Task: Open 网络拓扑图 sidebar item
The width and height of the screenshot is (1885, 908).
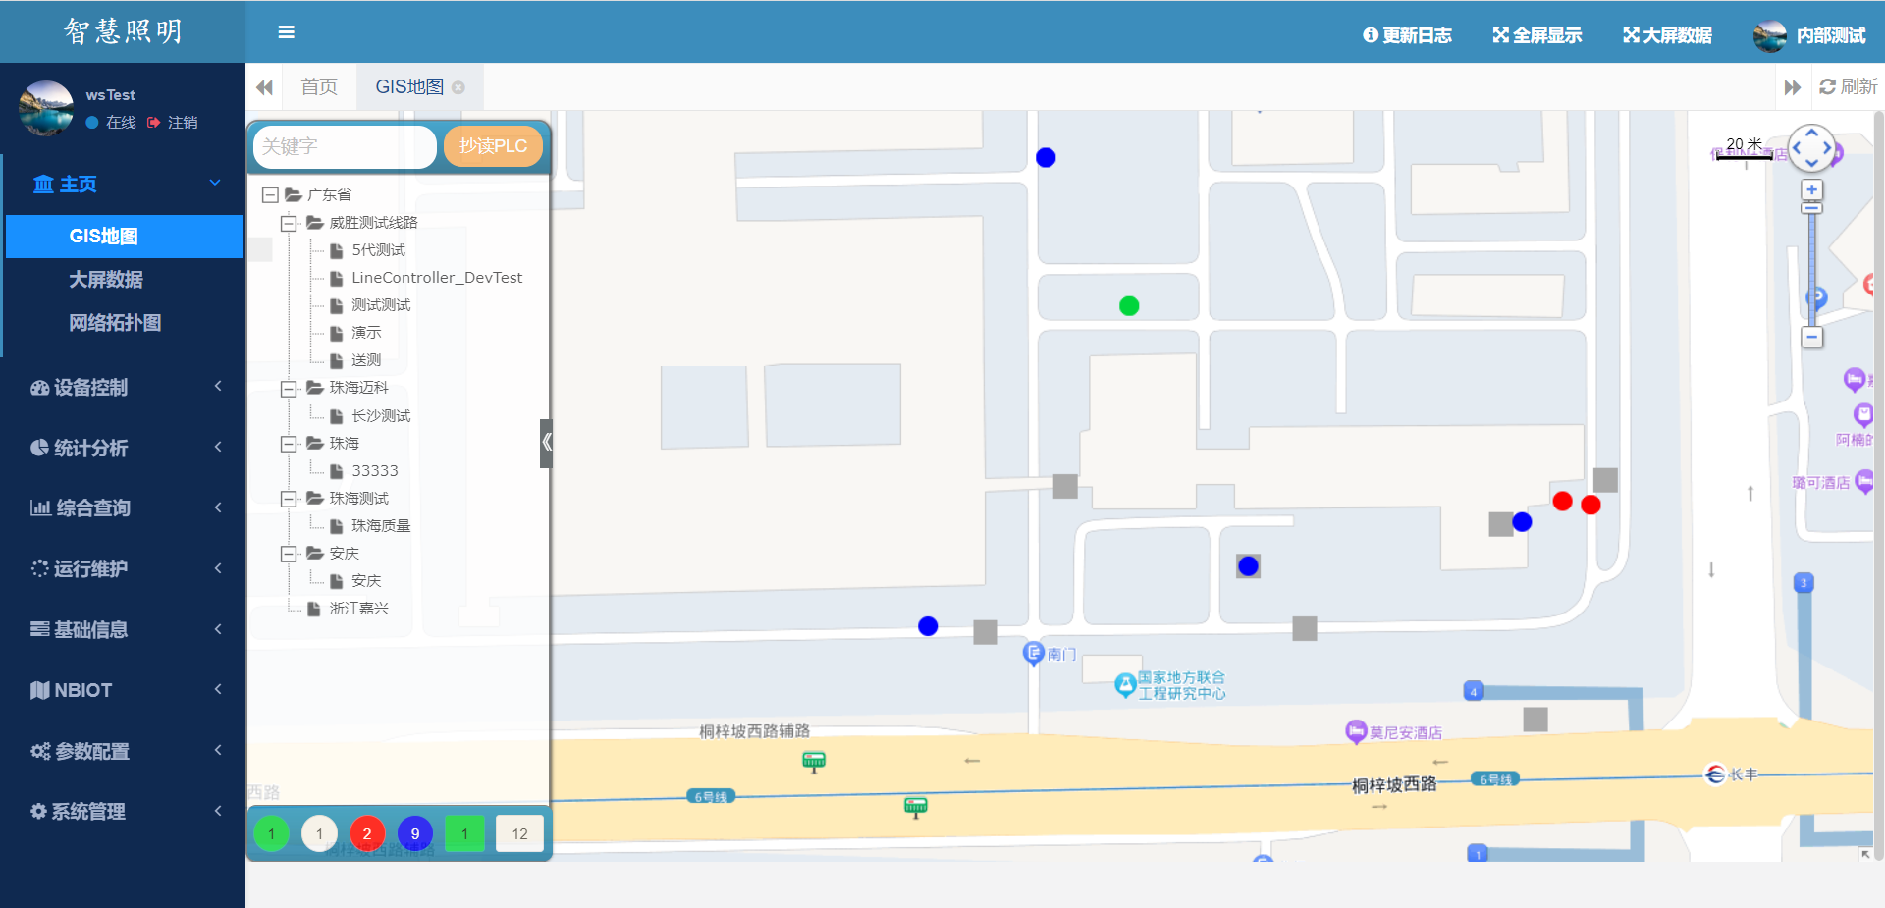Action: (115, 323)
